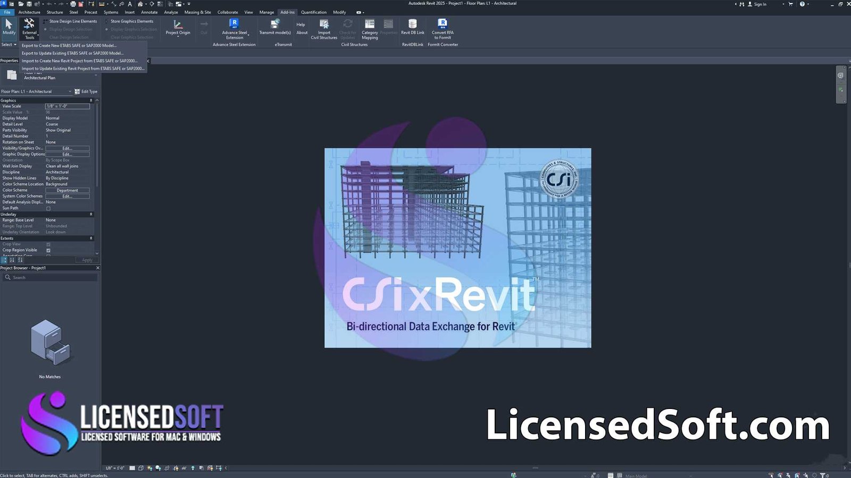Click the large floor plan type icon in Properties
The height and width of the screenshot is (478, 851).
pos(12,75)
